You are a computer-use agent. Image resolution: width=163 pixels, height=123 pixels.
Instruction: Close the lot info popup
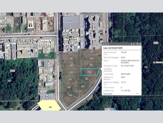(x=140, y=44)
